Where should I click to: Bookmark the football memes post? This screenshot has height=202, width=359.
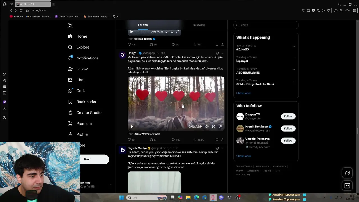[217, 45]
